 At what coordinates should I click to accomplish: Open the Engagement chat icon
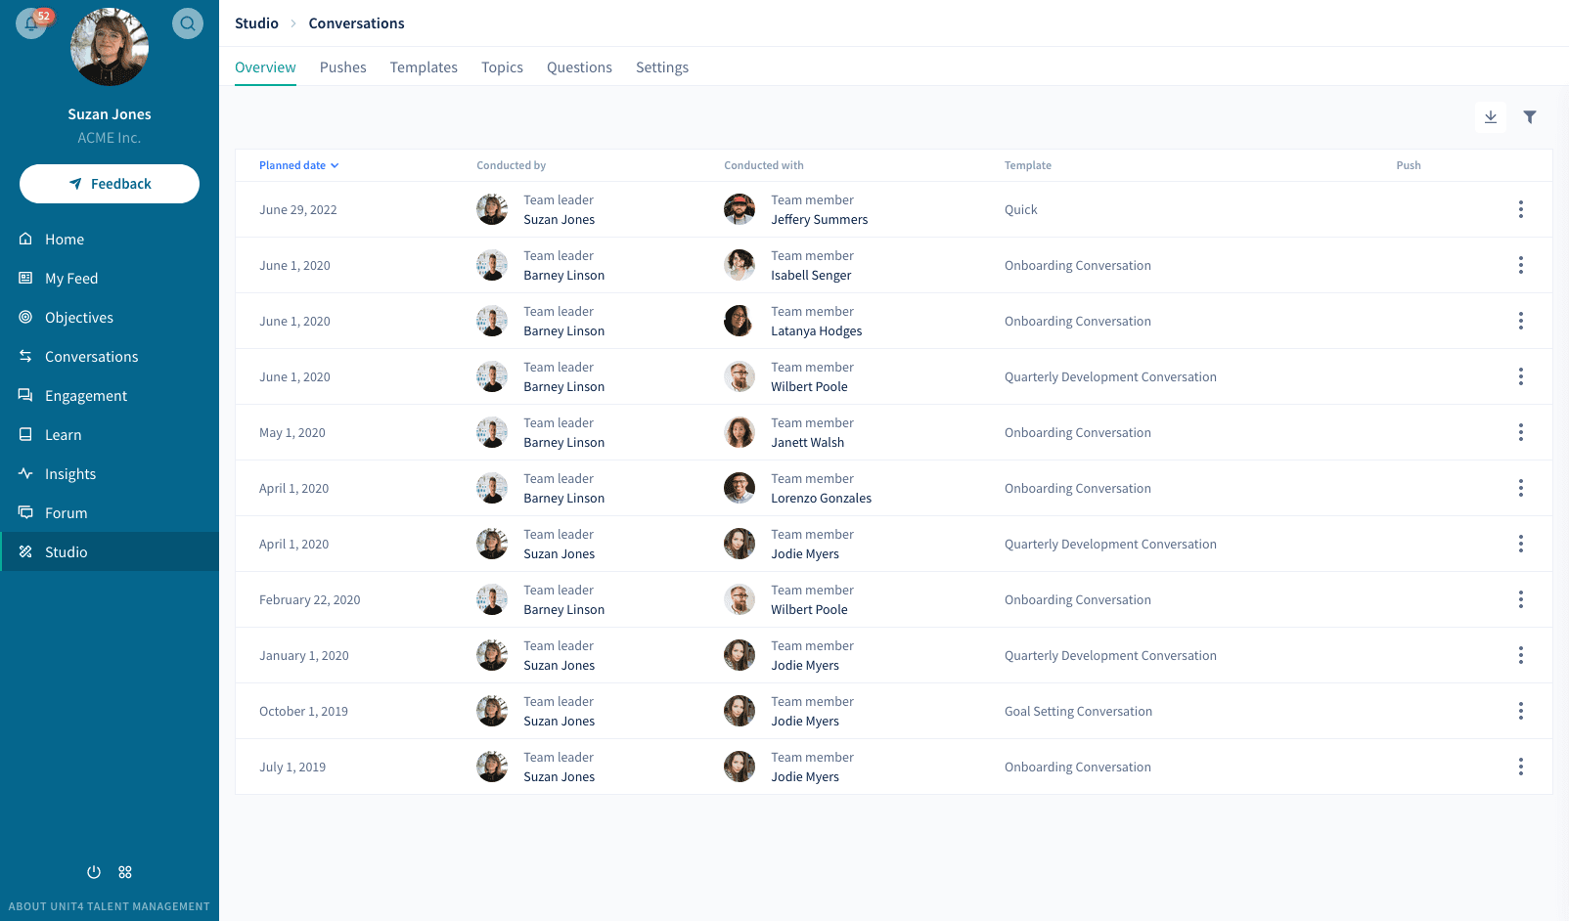coord(24,395)
